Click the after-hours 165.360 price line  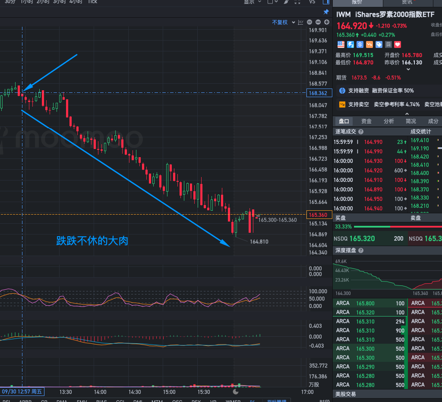click(366, 35)
